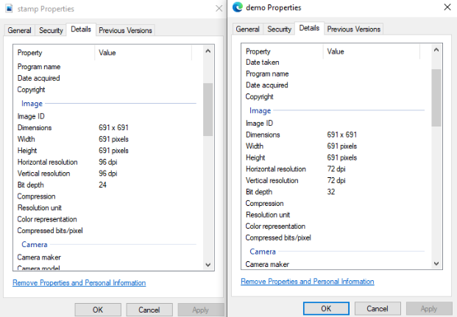Open Security tab in stamp Properties

51,30
